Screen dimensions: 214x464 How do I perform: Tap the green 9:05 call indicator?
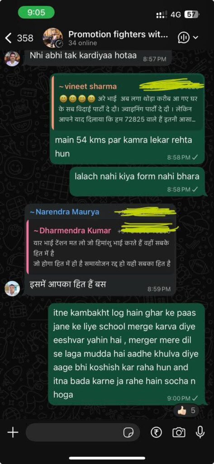(36, 12)
